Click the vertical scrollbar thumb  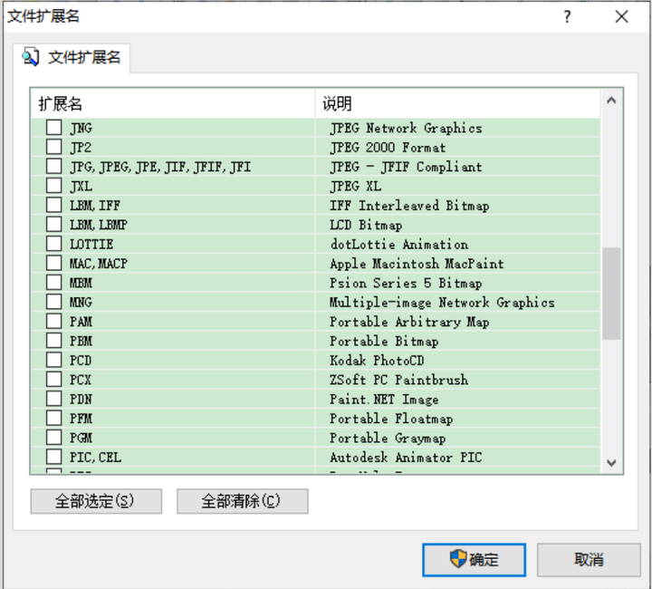tap(611, 294)
